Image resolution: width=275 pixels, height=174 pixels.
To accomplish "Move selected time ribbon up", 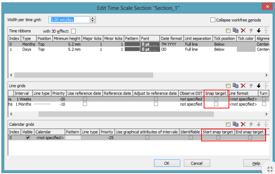I will coord(251,31).
